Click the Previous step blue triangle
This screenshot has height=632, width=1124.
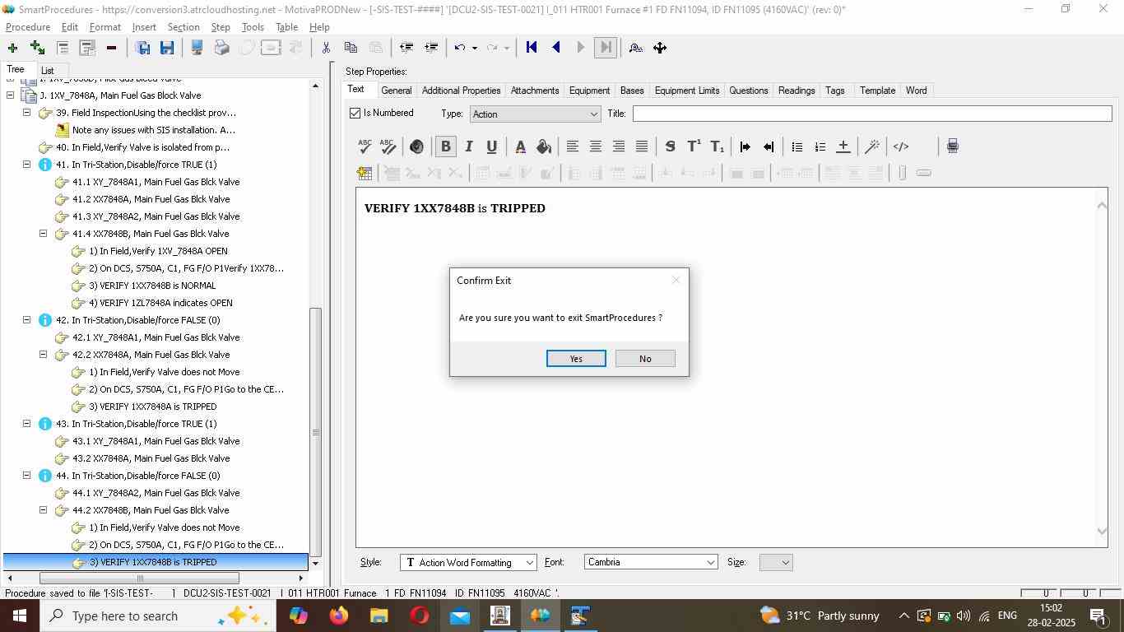click(x=556, y=48)
